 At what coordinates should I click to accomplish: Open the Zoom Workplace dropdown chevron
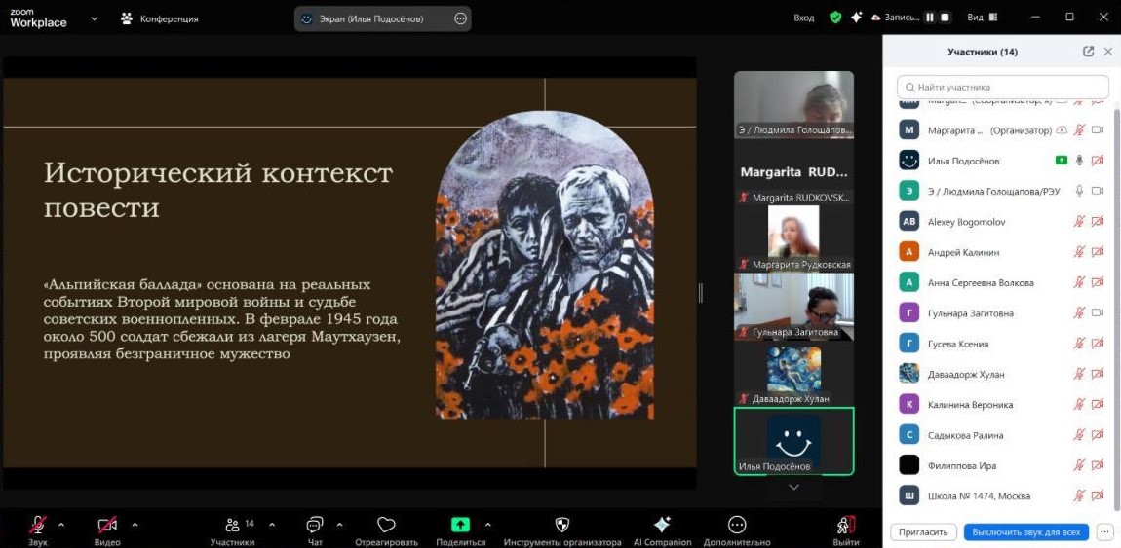[x=95, y=18]
